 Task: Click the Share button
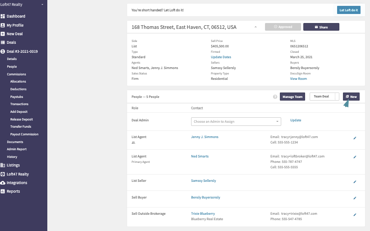pyautogui.click(x=321, y=27)
